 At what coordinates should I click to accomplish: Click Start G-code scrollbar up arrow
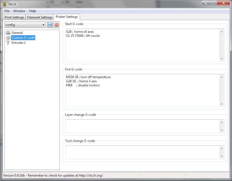tap(222, 32)
